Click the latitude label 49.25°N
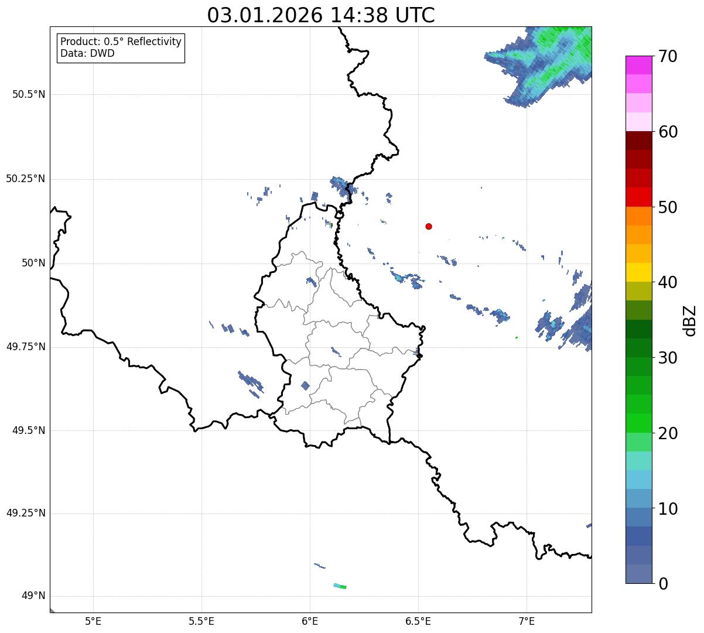The image size is (704, 633). 26,514
